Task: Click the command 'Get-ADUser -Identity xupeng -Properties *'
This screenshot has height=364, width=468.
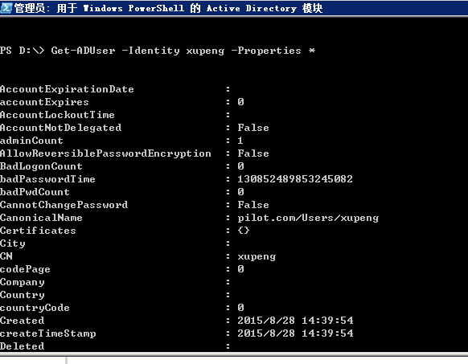Action: tap(183, 51)
